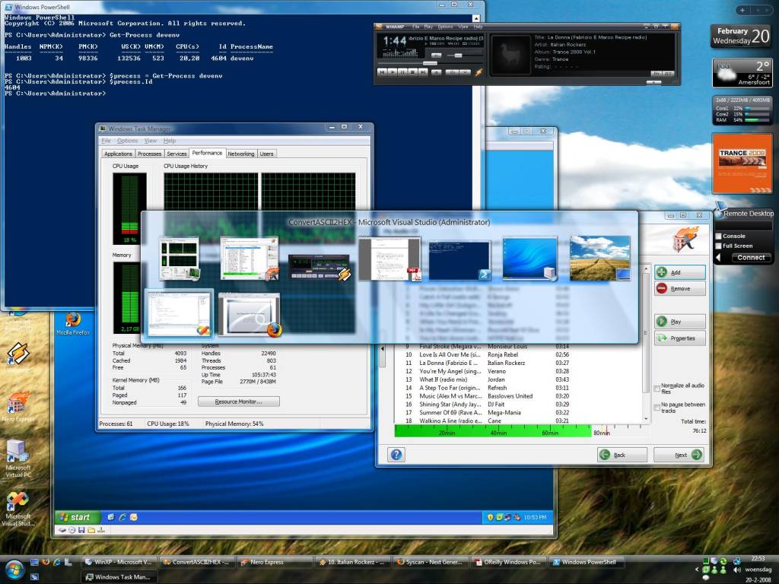Viewport: 779px width, 584px height.
Task: Click the Remote Desktop Connect button
Action: coord(751,258)
